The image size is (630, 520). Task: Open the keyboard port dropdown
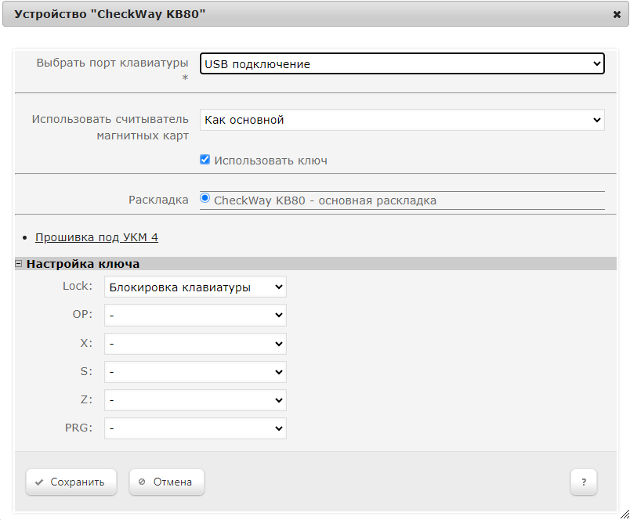402,64
